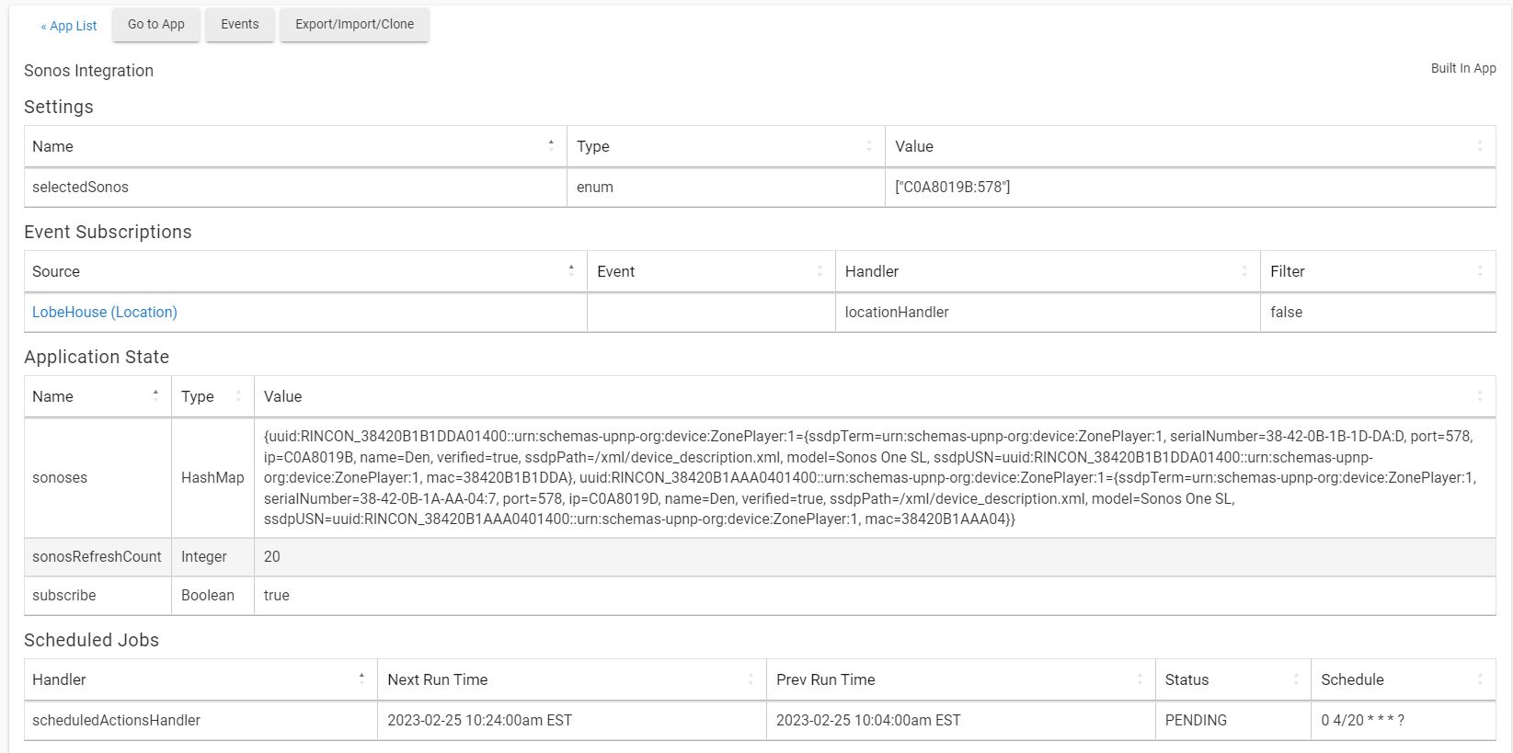Click the Integer type cell
This screenshot has width=1513, height=753.
click(212, 556)
